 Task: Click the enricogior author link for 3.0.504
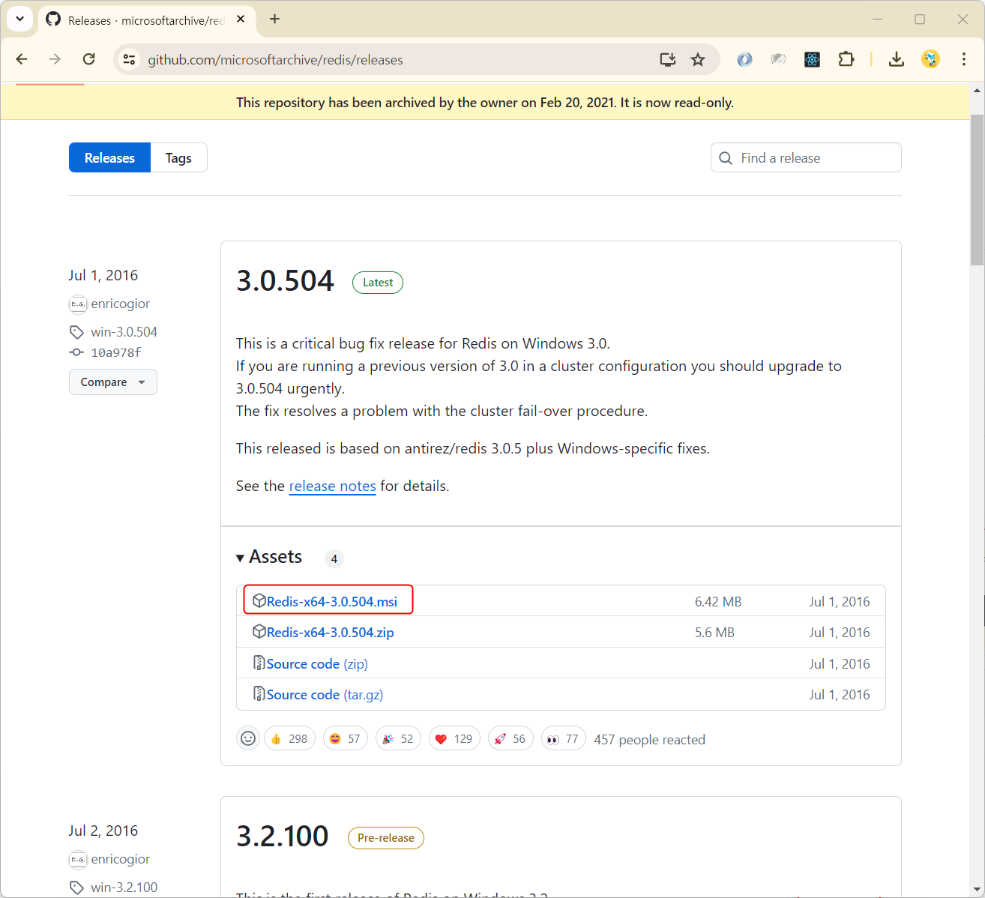[120, 304]
